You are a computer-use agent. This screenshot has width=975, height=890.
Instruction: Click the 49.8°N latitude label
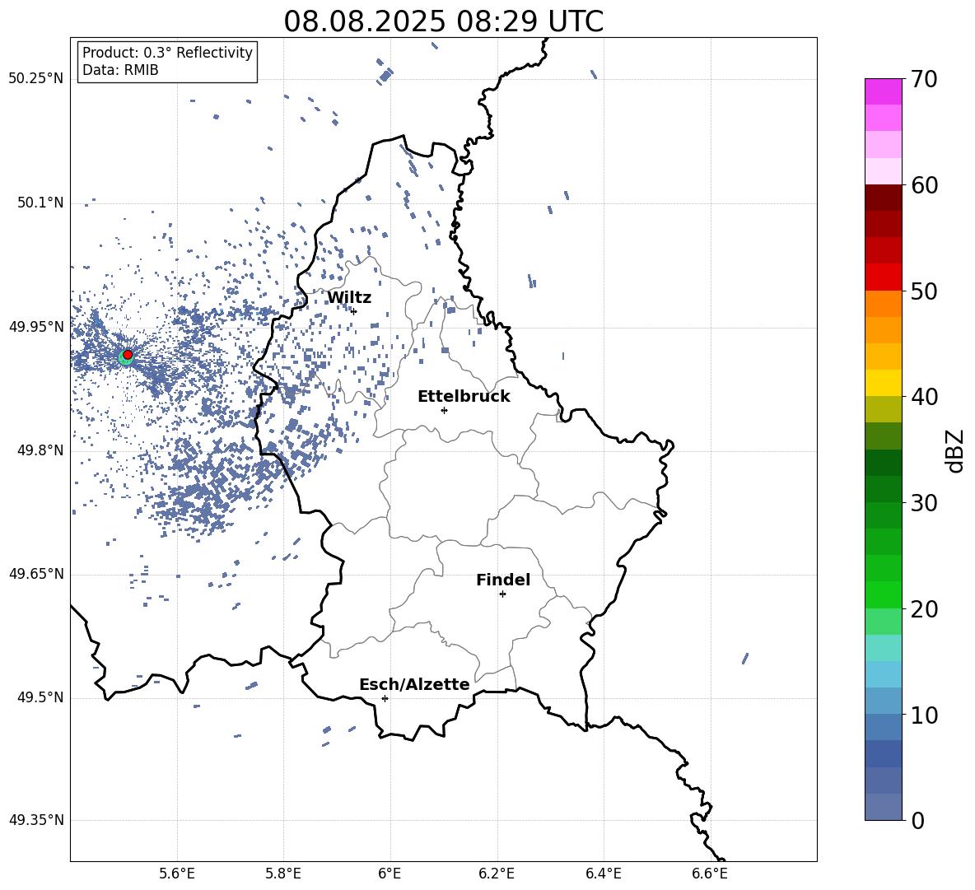40,450
